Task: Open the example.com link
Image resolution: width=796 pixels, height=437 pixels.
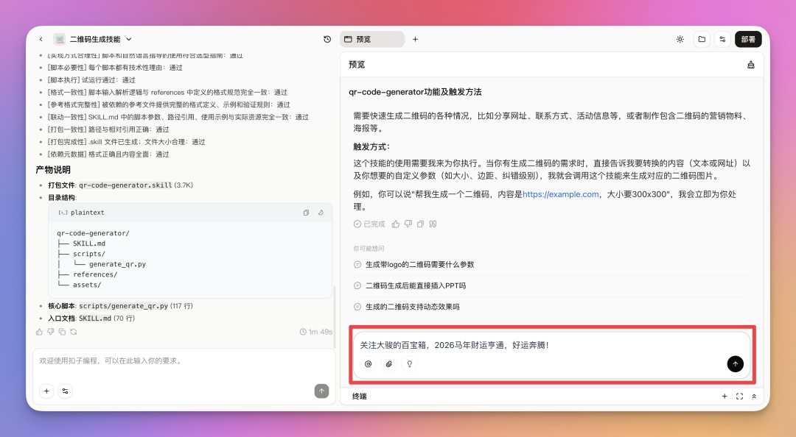Action: pos(560,194)
